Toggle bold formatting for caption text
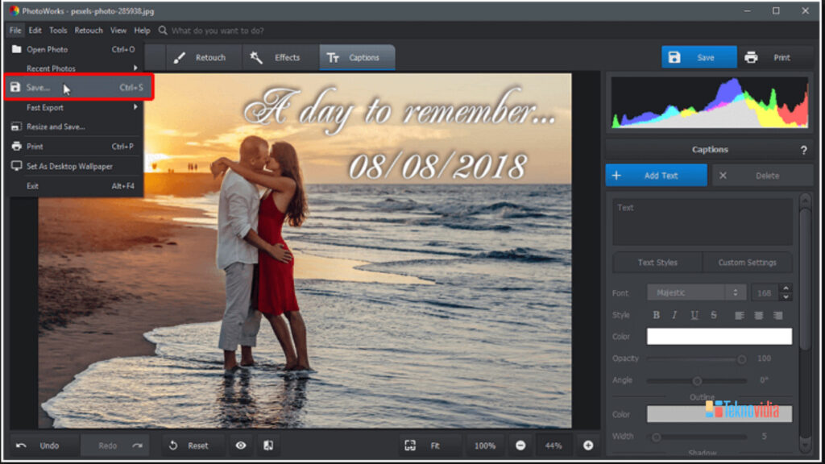 tap(656, 315)
